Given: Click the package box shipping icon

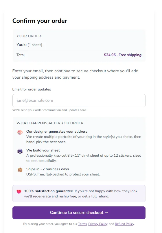Looking at the screenshot, I should [x=20, y=170].
